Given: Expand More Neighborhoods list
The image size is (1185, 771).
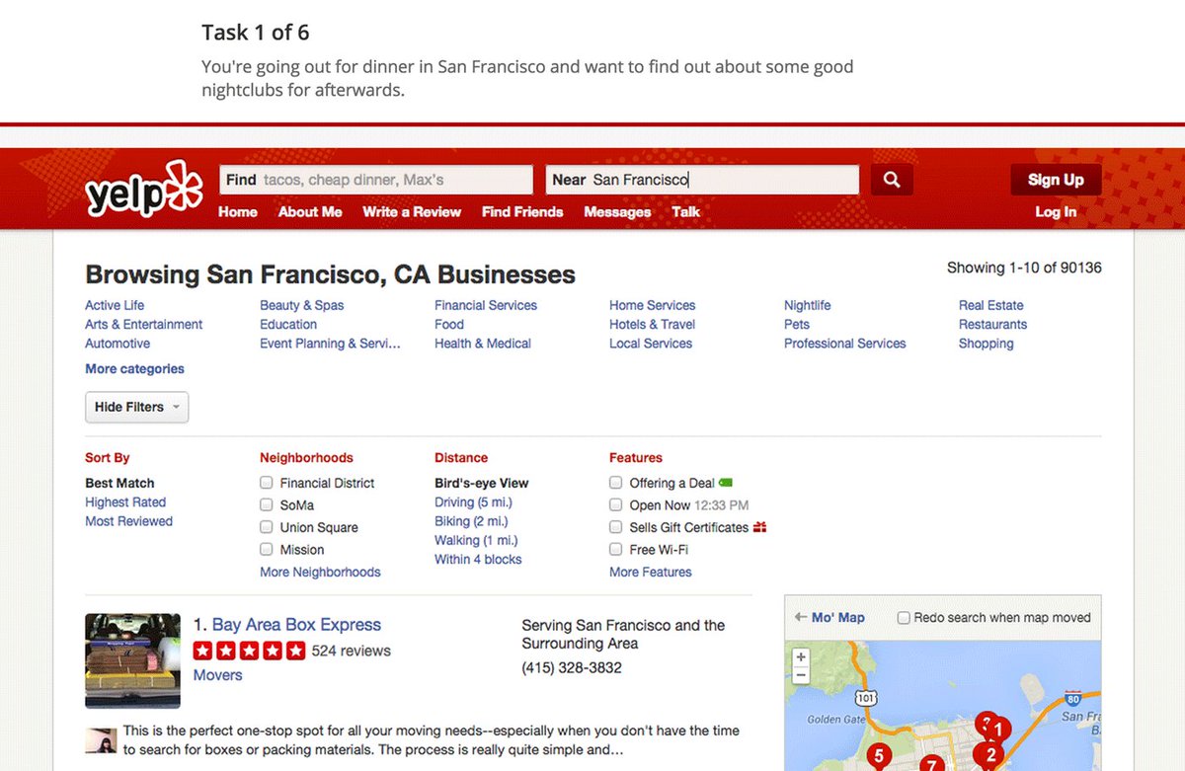Looking at the screenshot, I should point(320,572).
